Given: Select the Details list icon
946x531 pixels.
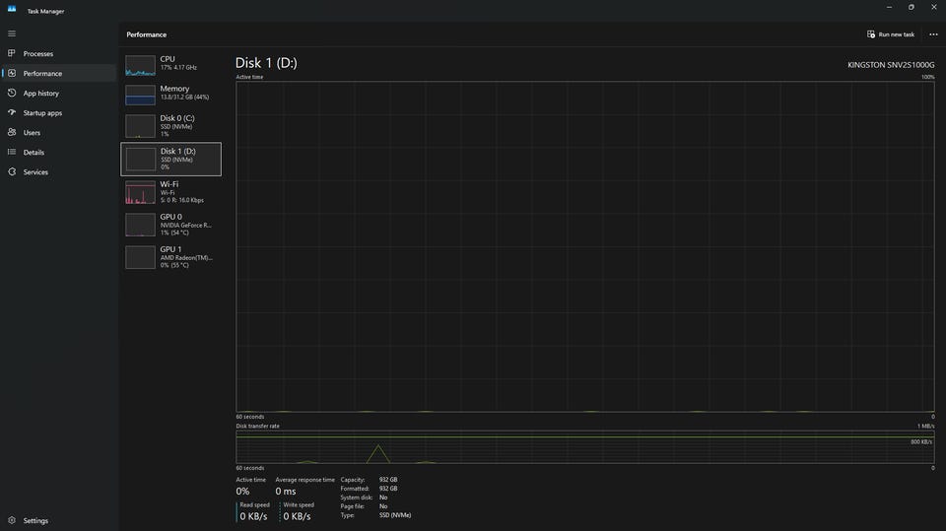Looking at the screenshot, I should coord(12,152).
